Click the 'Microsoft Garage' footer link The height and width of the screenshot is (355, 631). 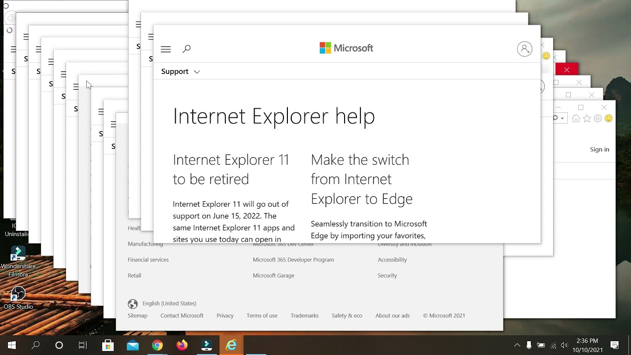tap(274, 276)
